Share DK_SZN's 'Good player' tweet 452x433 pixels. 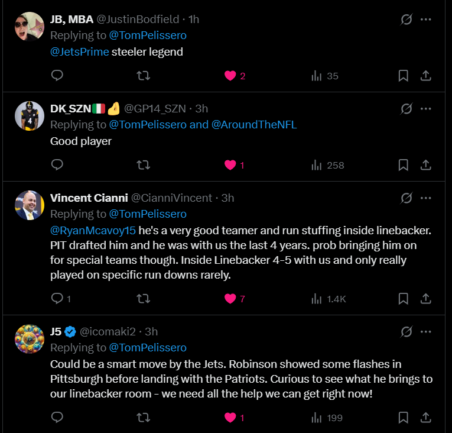(425, 165)
